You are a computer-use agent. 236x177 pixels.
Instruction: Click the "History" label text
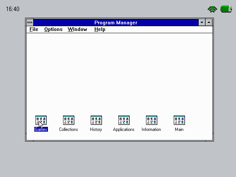point(96,129)
